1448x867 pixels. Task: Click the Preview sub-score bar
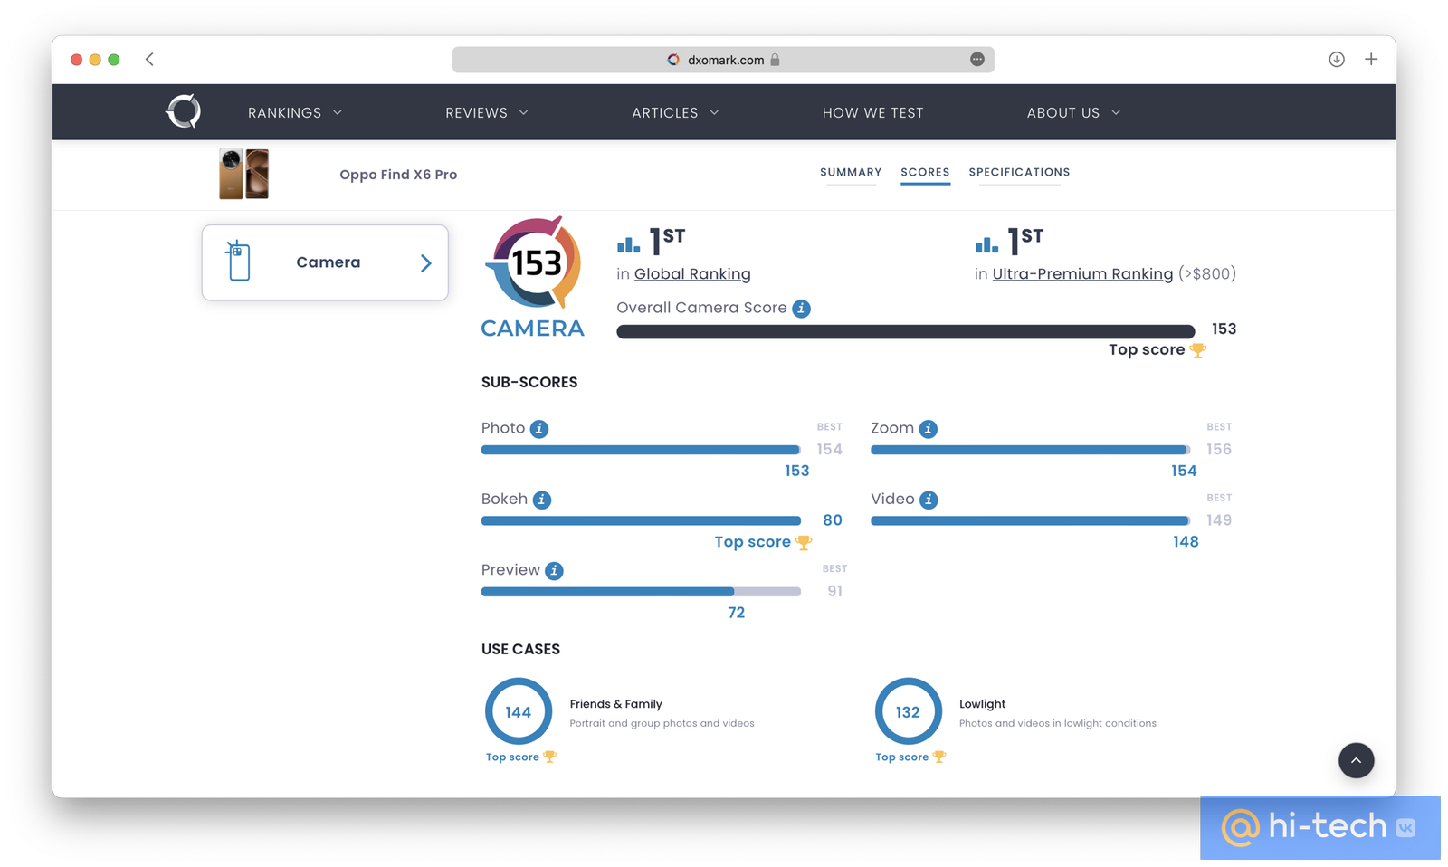pyautogui.click(x=641, y=592)
